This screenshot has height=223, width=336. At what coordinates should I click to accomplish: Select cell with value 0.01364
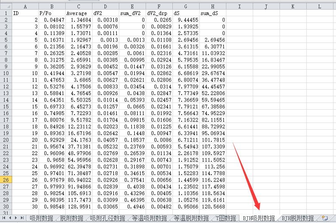point(159,33)
